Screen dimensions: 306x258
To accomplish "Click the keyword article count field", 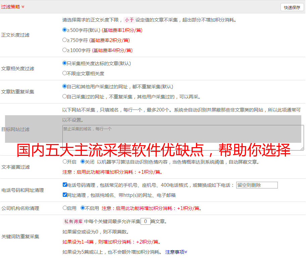I will pyautogui.click(x=145, y=221).
